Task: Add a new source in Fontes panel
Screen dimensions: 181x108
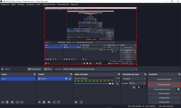Action: pyautogui.click(x=39, y=102)
